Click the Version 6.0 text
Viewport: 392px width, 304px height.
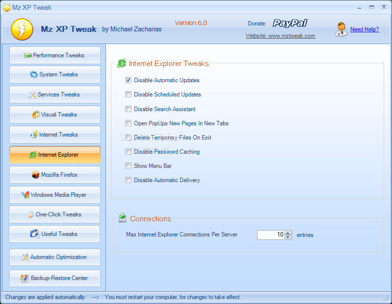pos(191,23)
